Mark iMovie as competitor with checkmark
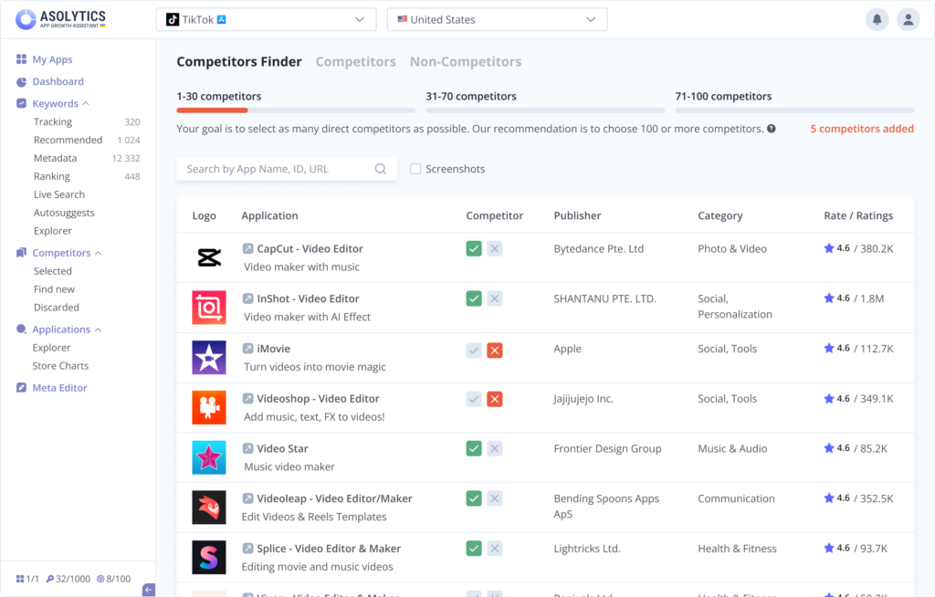The width and height of the screenshot is (935, 597). (474, 351)
